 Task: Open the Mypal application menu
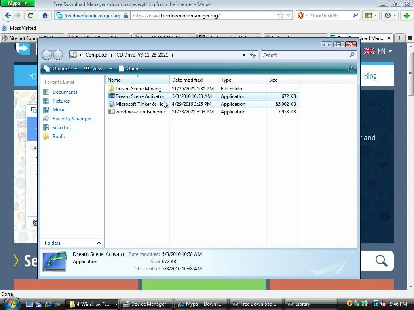point(17,3)
